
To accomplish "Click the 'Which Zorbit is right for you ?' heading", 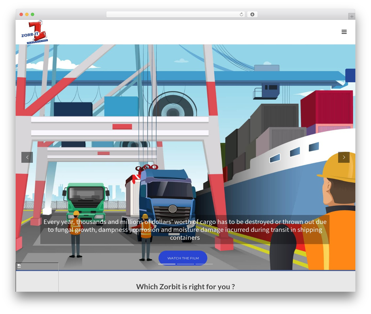I will [185, 286].
